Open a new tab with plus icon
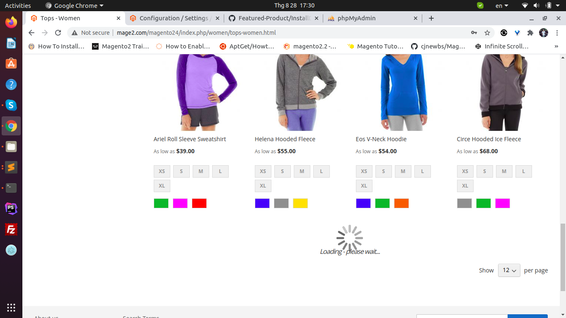This screenshot has width=566, height=318. tap(431, 18)
